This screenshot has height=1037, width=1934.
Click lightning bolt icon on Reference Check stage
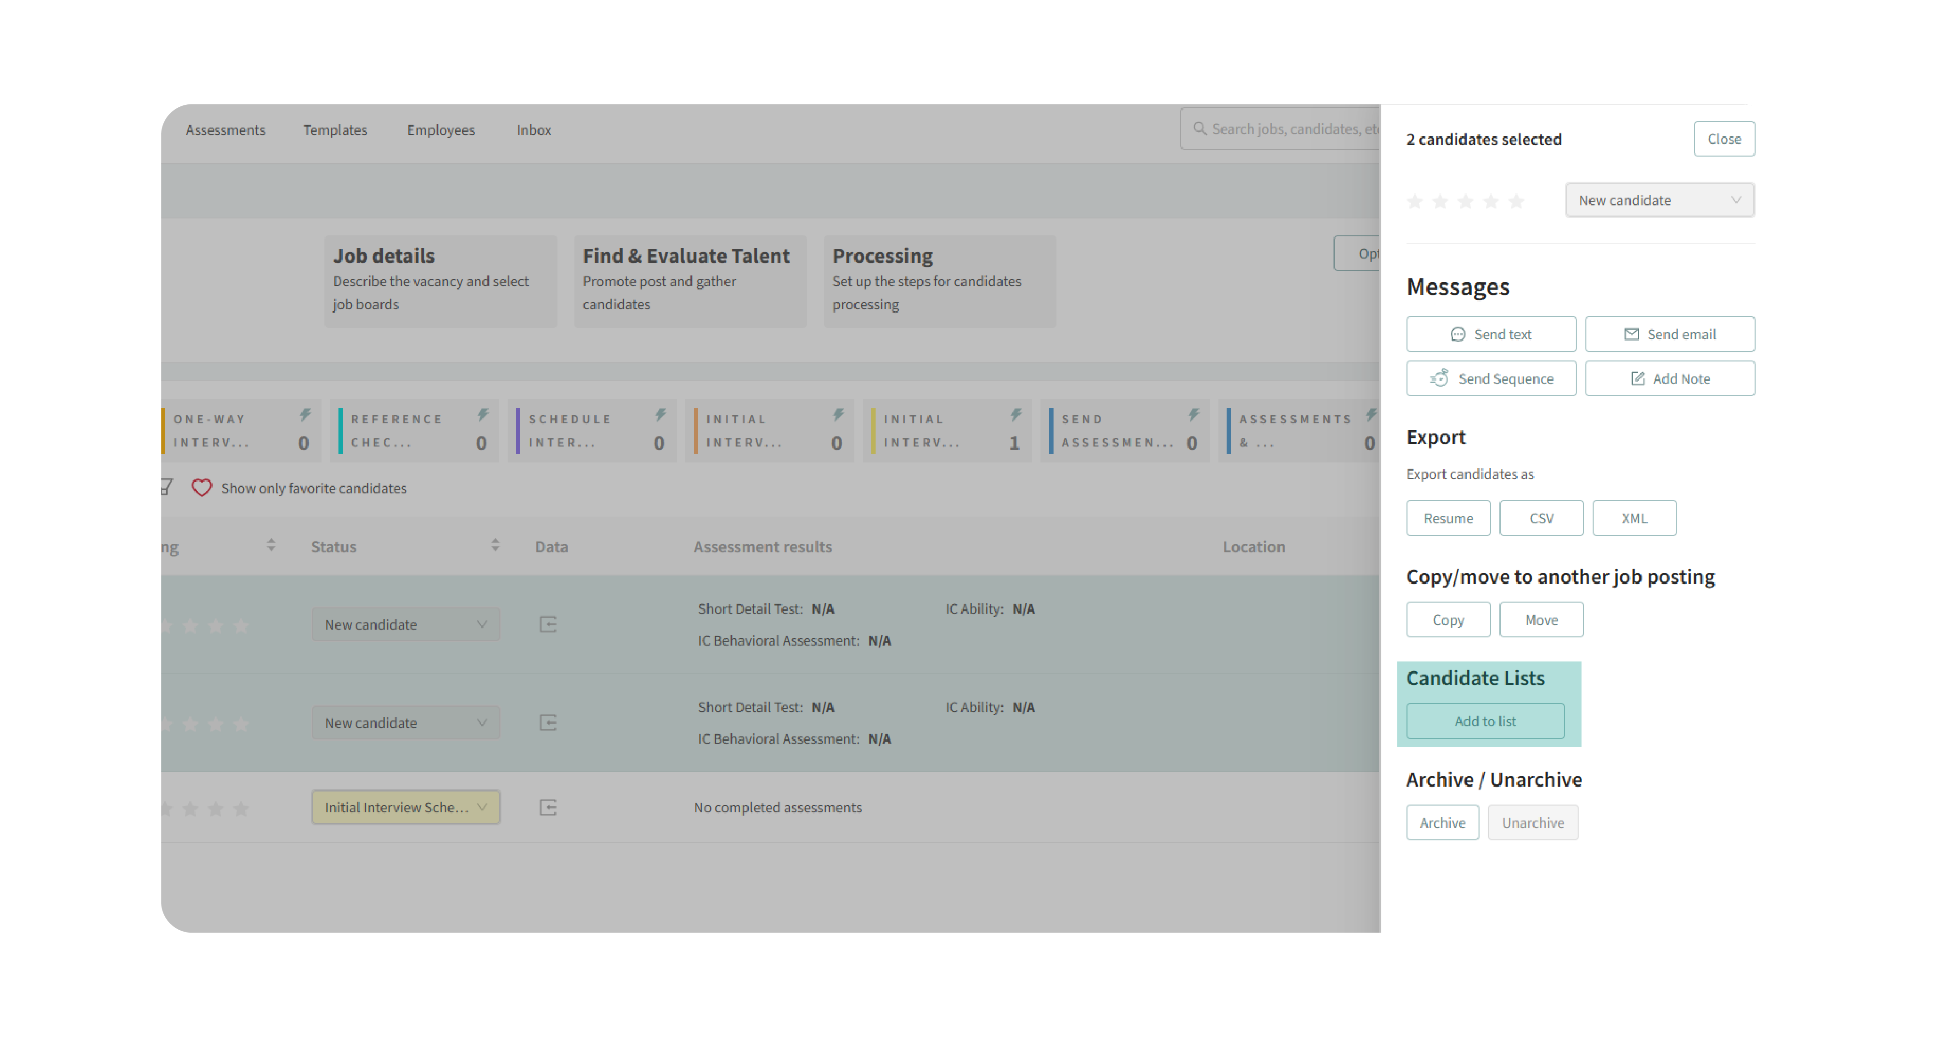tap(483, 414)
